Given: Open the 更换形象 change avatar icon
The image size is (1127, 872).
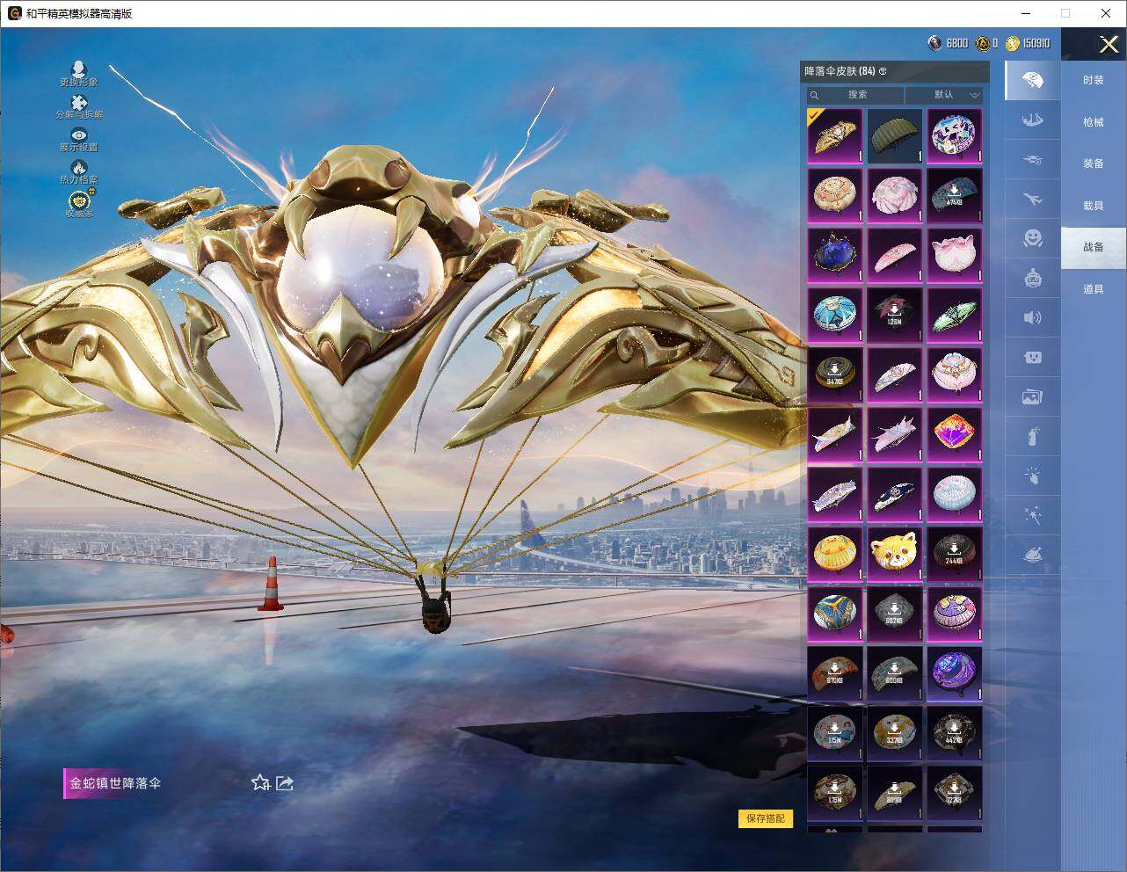Looking at the screenshot, I should (79, 72).
